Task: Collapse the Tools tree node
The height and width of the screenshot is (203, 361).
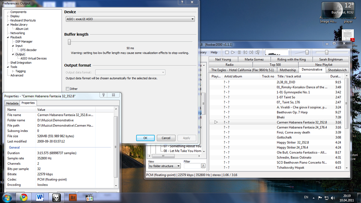Action: (x=8, y=67)
